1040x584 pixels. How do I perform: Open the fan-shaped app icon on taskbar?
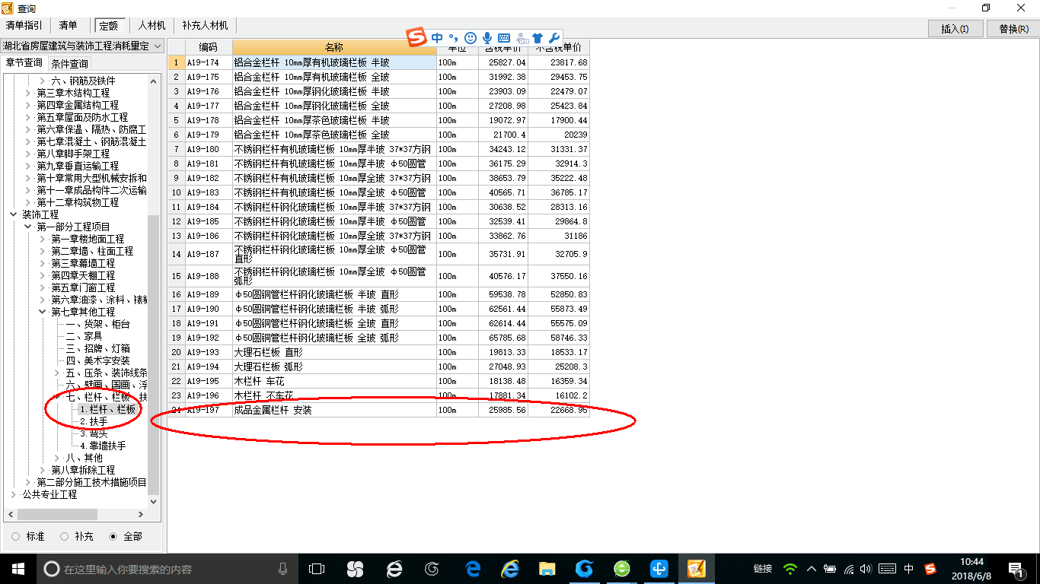[355, 569]
